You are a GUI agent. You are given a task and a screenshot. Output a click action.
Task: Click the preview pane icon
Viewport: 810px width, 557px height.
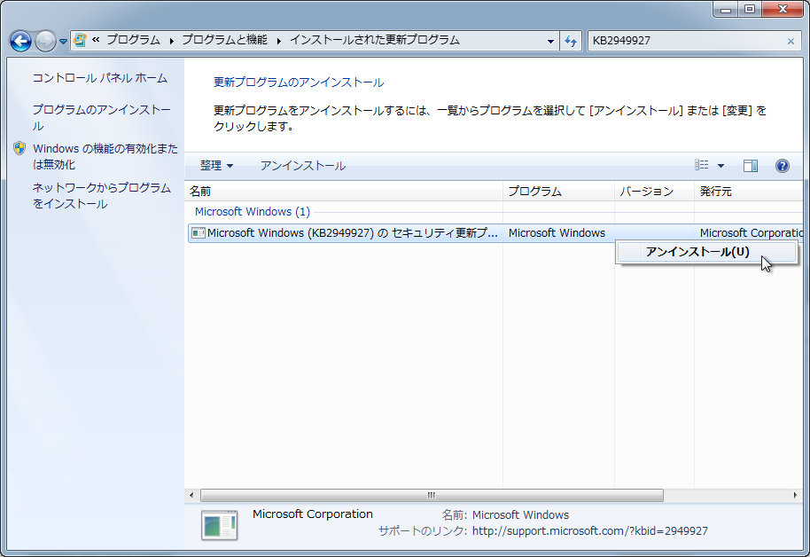[x=750, y=165]
